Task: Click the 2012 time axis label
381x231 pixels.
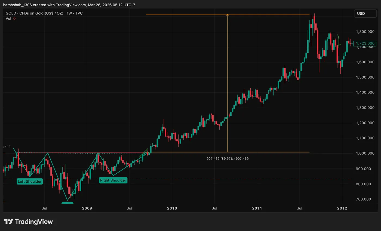Action: 342,208
